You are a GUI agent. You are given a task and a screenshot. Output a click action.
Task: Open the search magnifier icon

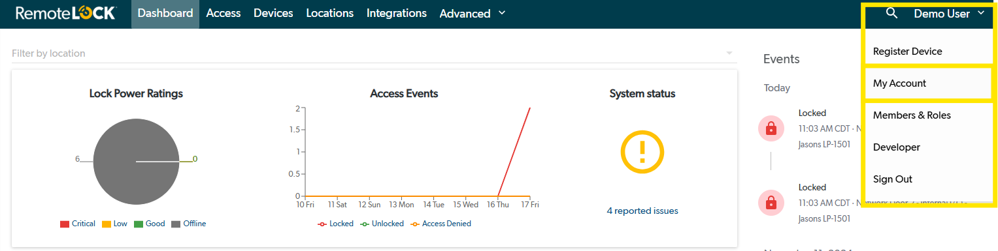click(891, 13)
